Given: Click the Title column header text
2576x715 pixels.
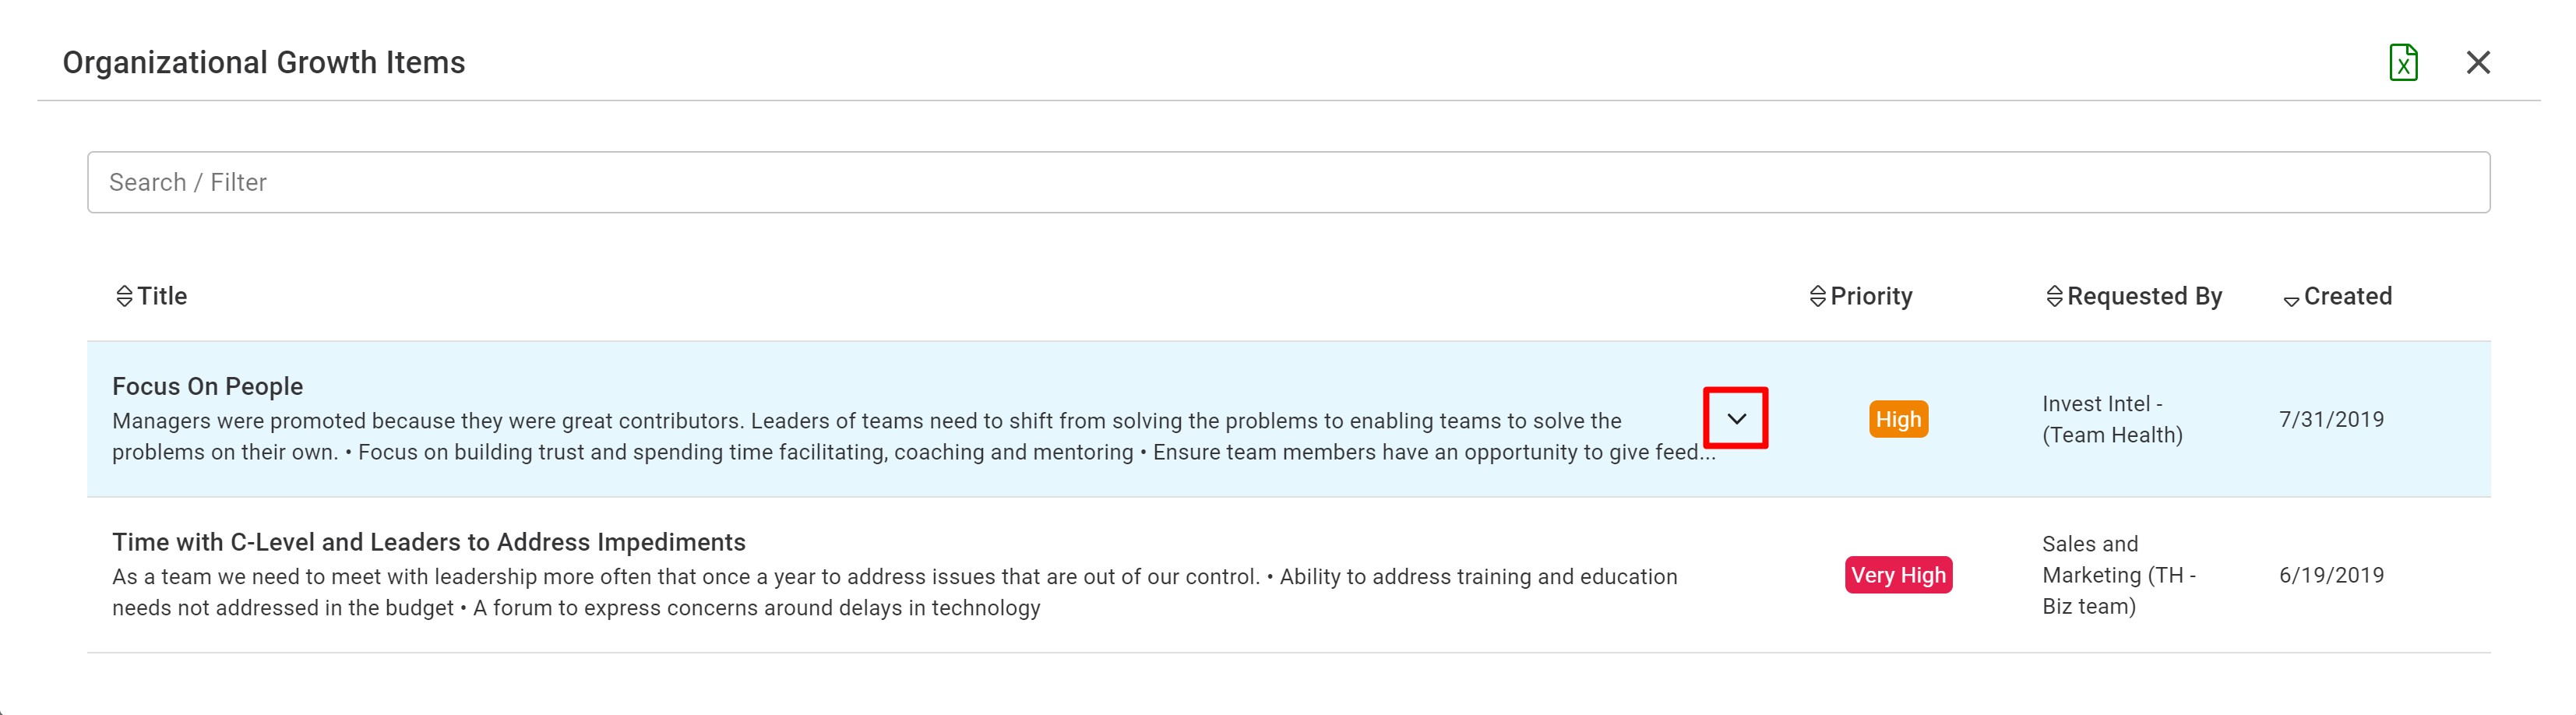Looking at the screenshot, I should pyautogui.click(x=162, y=296).
